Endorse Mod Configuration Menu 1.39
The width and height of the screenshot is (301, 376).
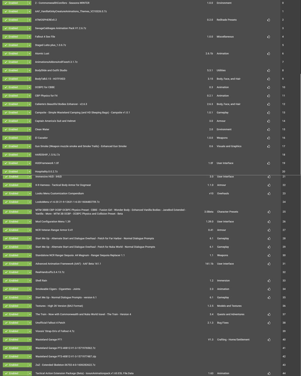(269, 221)
